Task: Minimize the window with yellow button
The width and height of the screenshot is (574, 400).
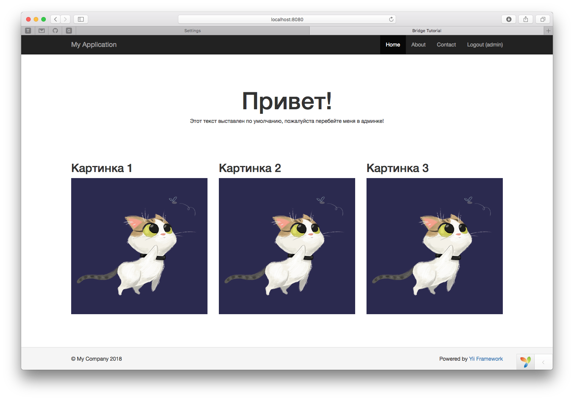Action: [36, 19]
